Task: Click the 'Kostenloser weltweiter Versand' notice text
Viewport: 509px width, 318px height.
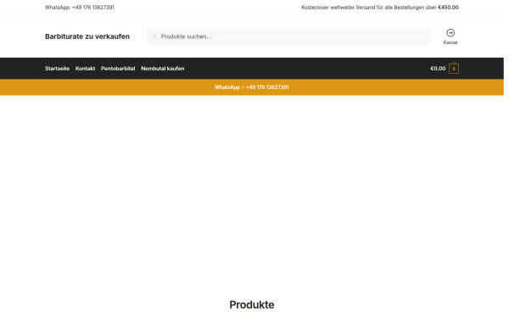Action: click(380, 8)
